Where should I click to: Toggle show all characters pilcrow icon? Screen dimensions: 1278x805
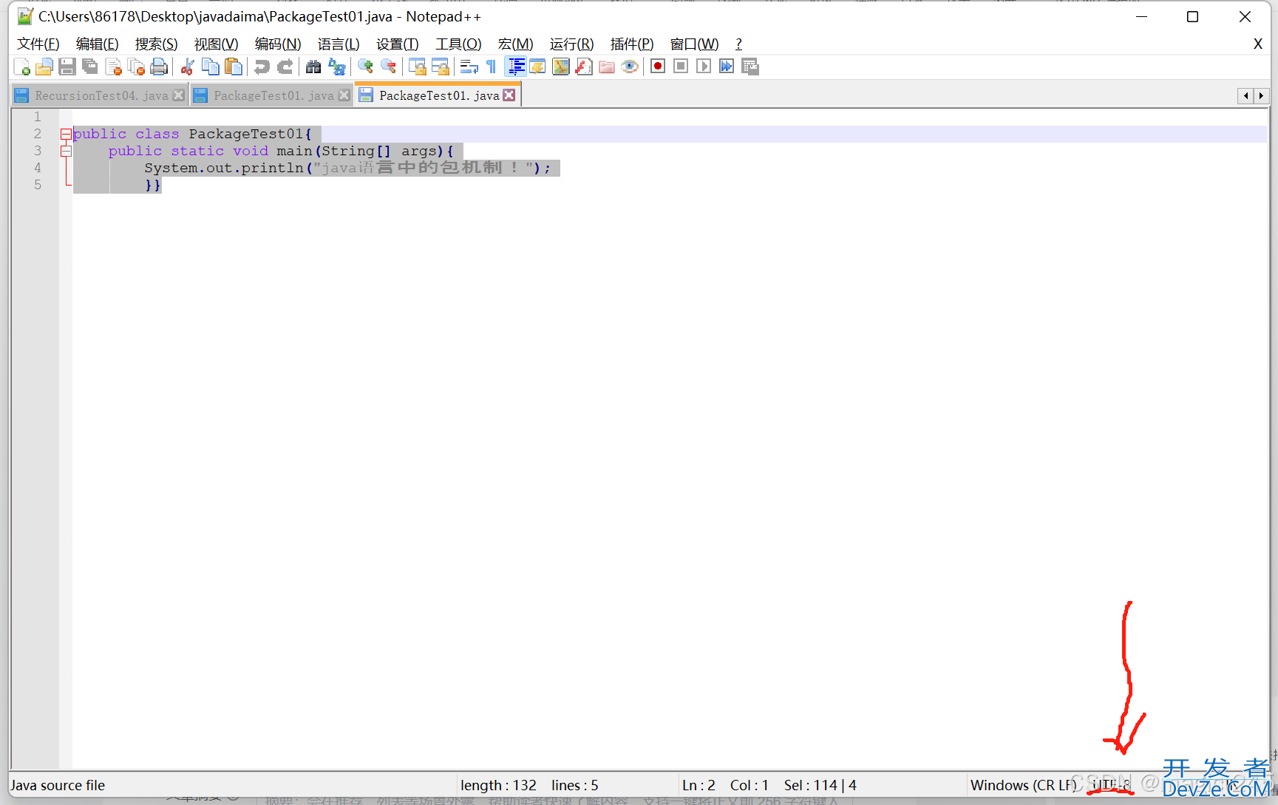492,67
